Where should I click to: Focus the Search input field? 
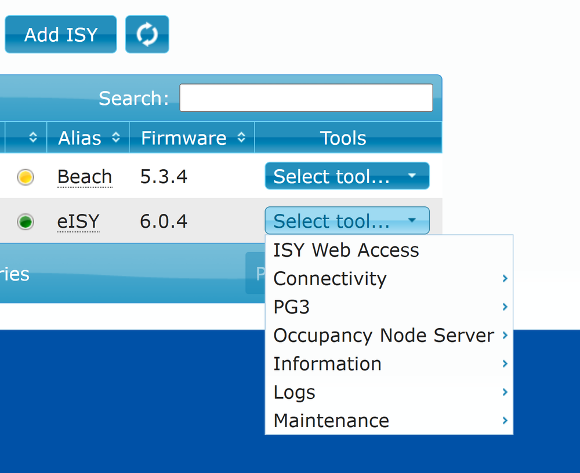point(306,98)
